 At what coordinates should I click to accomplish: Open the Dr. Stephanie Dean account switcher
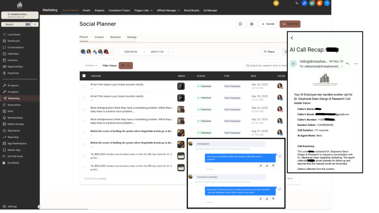point(20,15)
